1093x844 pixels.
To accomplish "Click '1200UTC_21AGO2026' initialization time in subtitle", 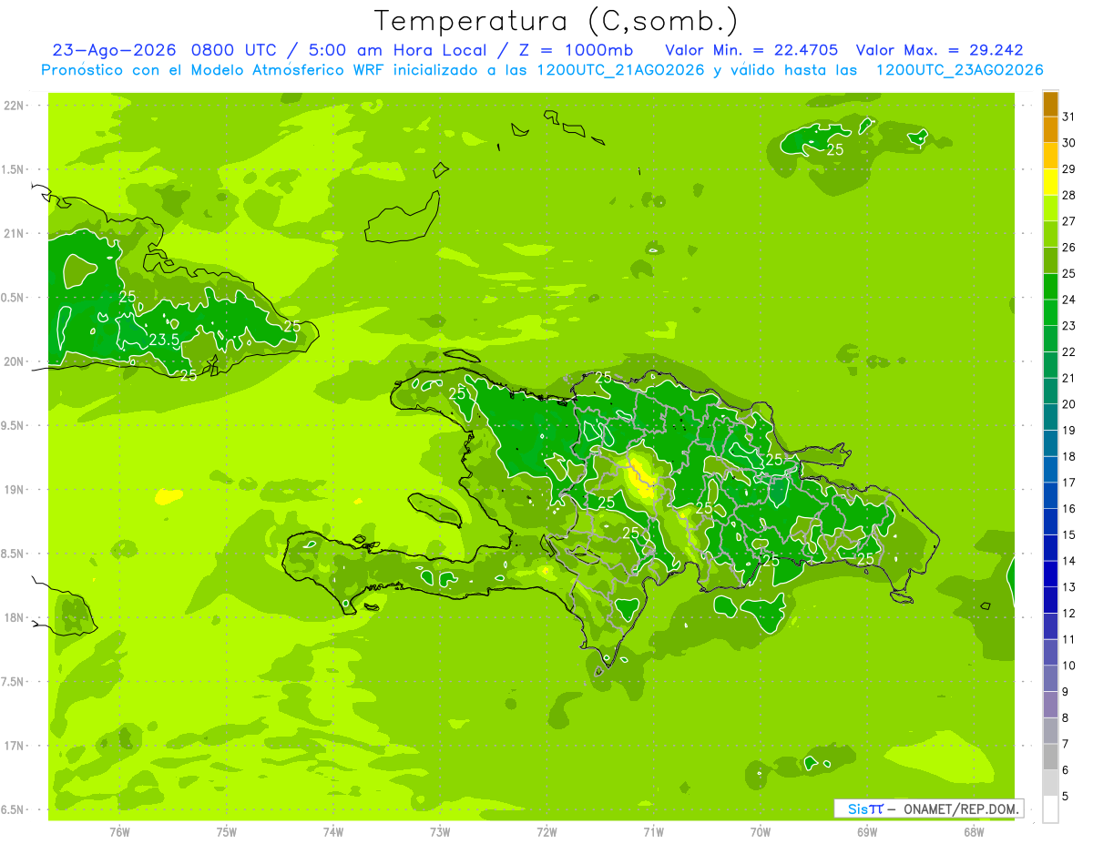I will pos(623,70).
